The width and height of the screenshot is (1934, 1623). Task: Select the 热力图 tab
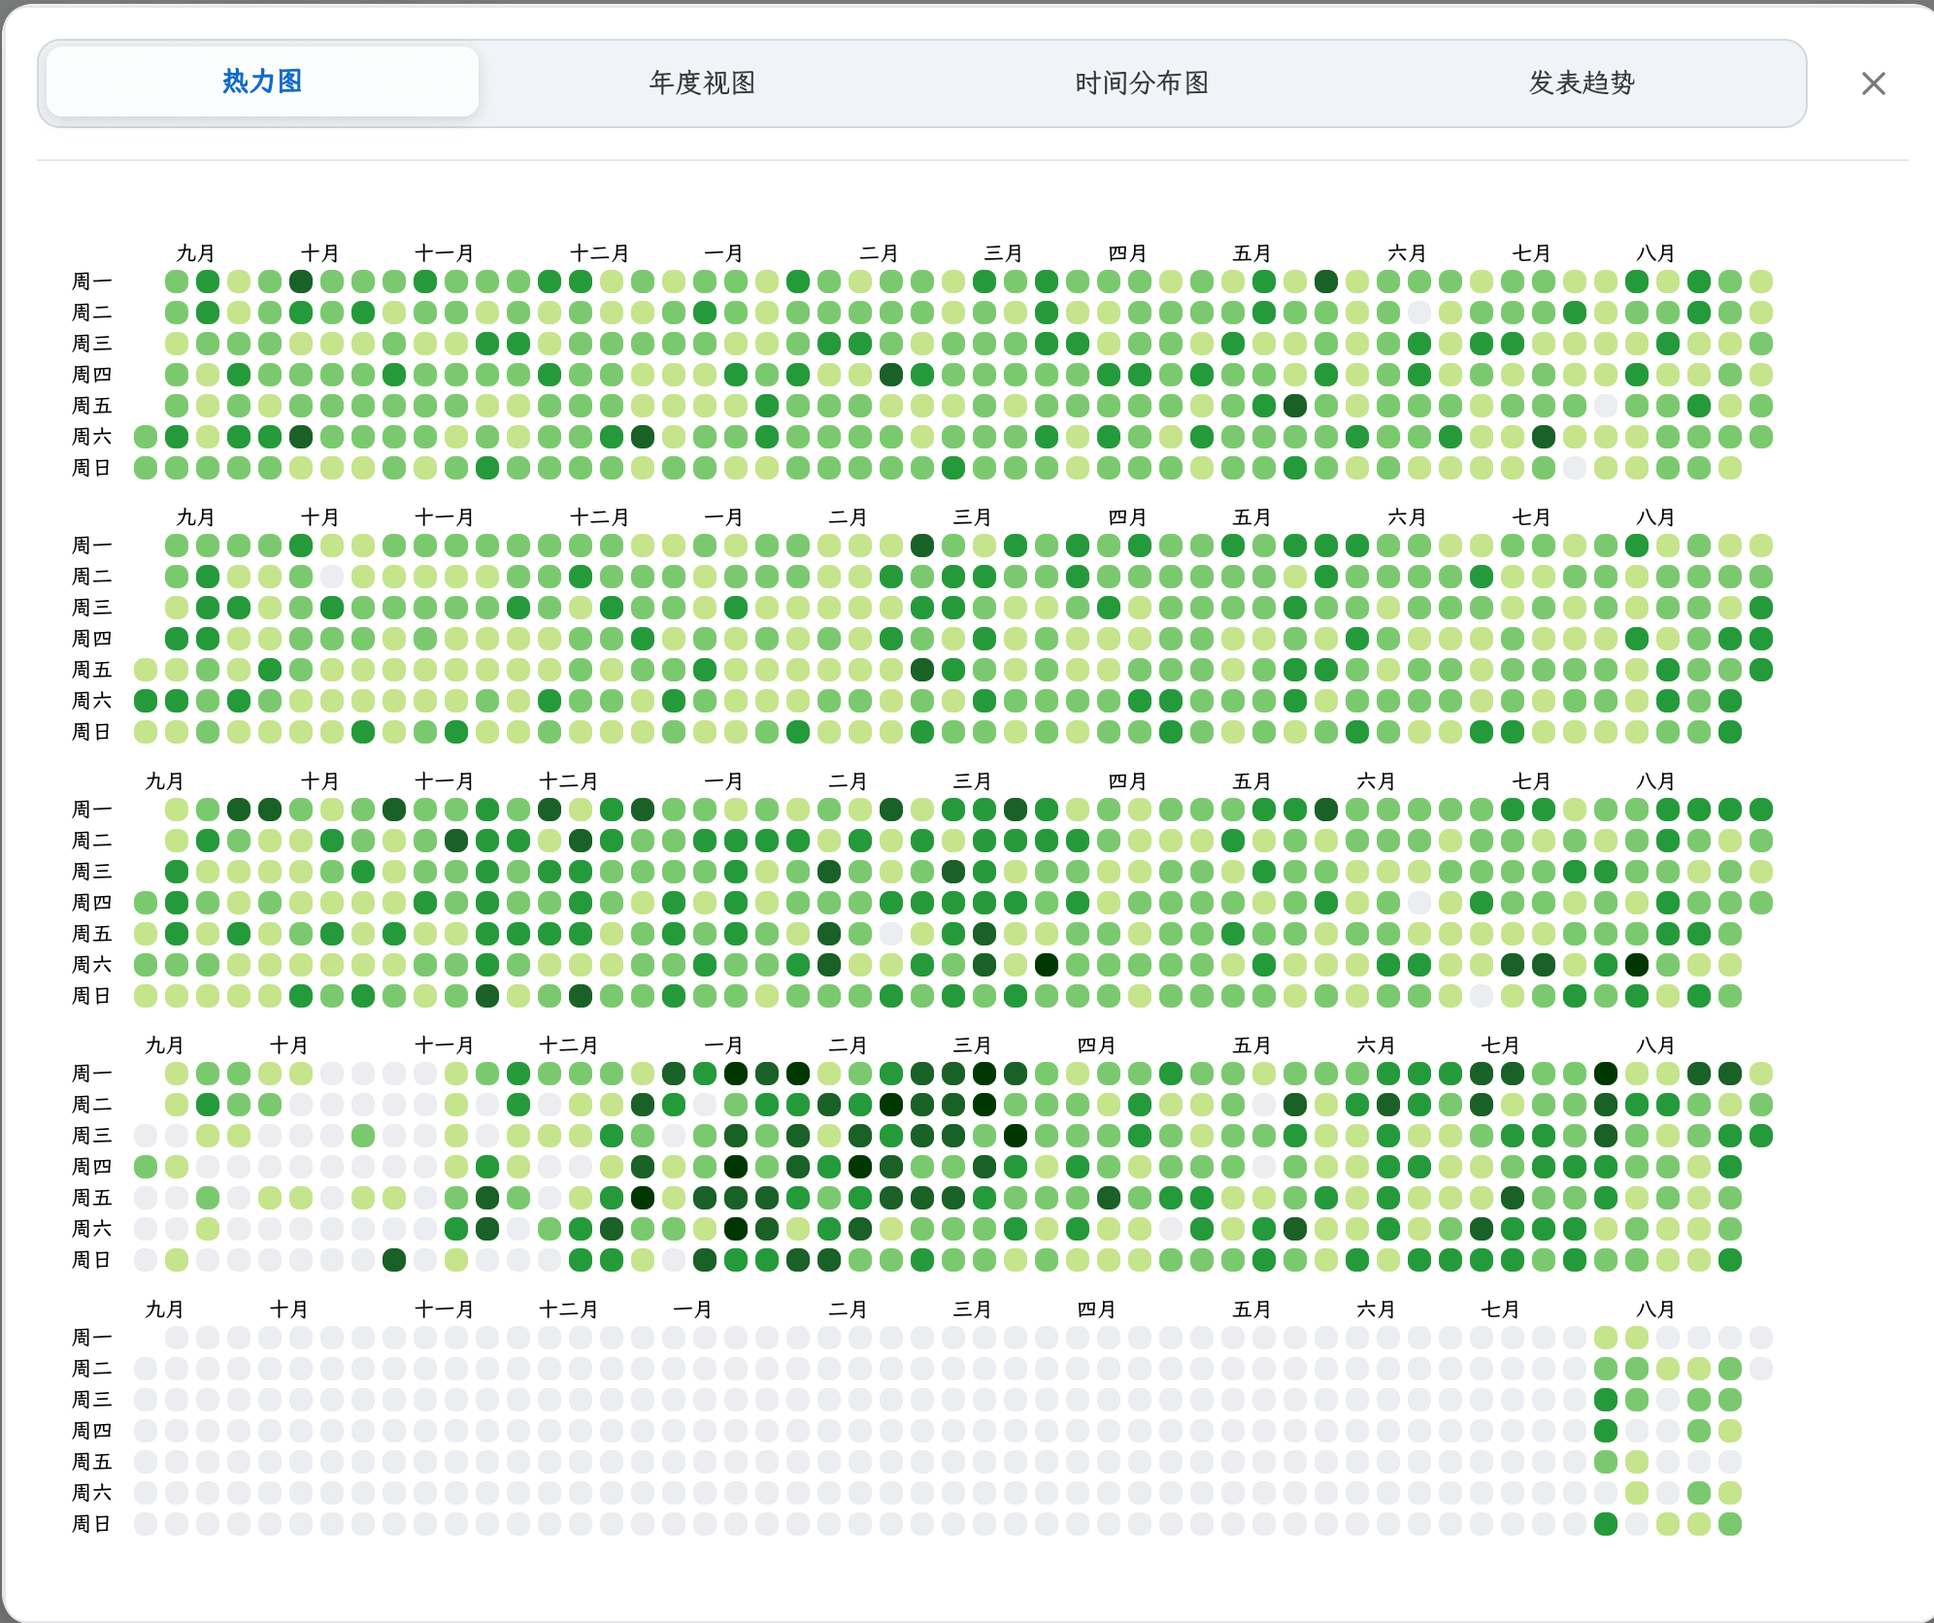pyautogui.click(x=262, y=82)
